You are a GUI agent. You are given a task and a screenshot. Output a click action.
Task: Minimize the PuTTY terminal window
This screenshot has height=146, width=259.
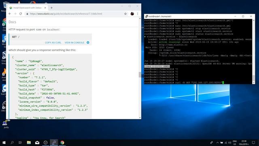[235, 16]
